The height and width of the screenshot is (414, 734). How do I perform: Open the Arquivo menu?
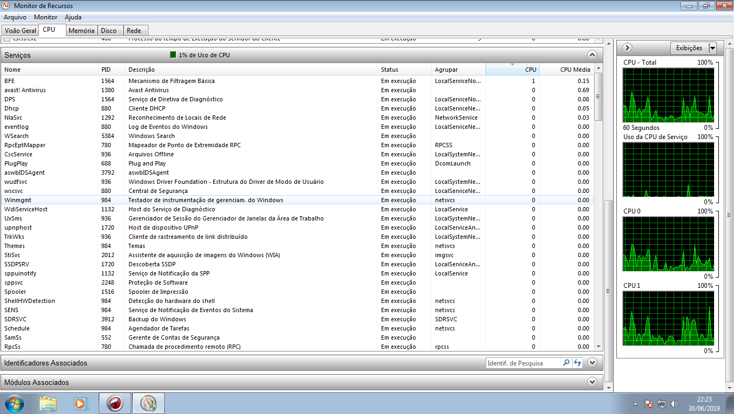15,17
